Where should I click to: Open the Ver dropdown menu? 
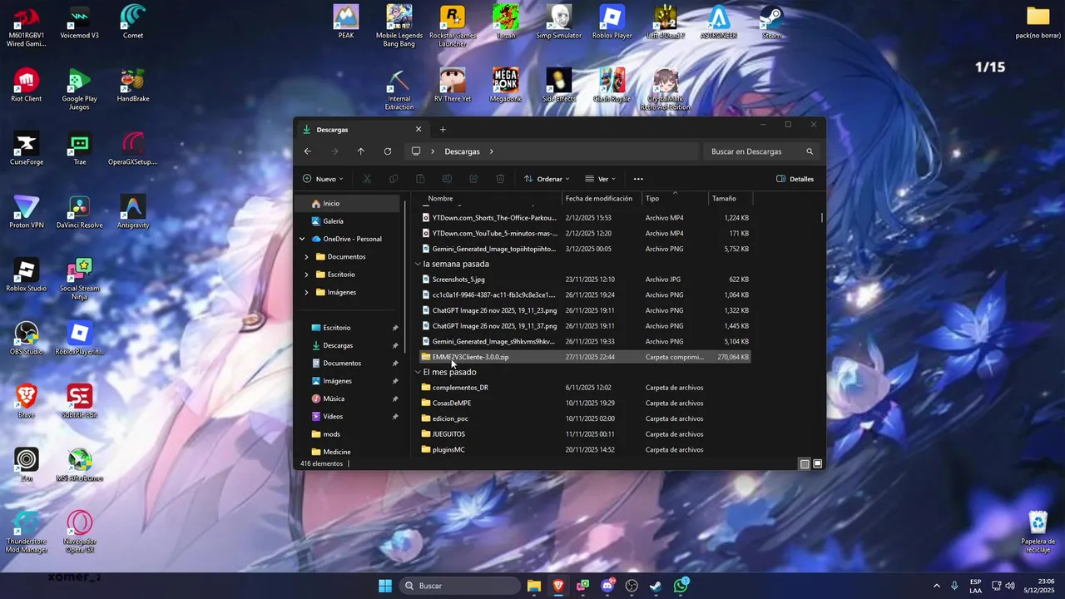600,179
